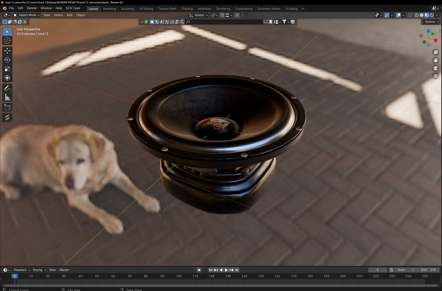
Task: Enable wireframe viewport shading
Action: pyautogui.click(x=416, y=15)
